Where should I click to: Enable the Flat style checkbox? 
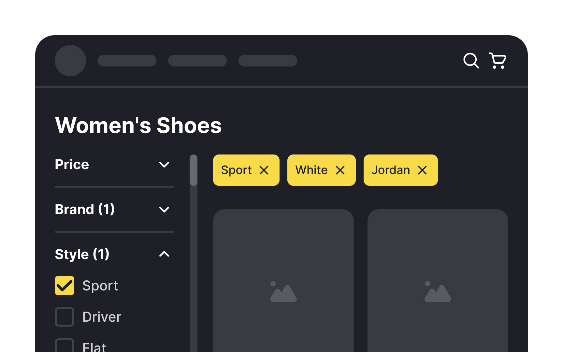64,347
